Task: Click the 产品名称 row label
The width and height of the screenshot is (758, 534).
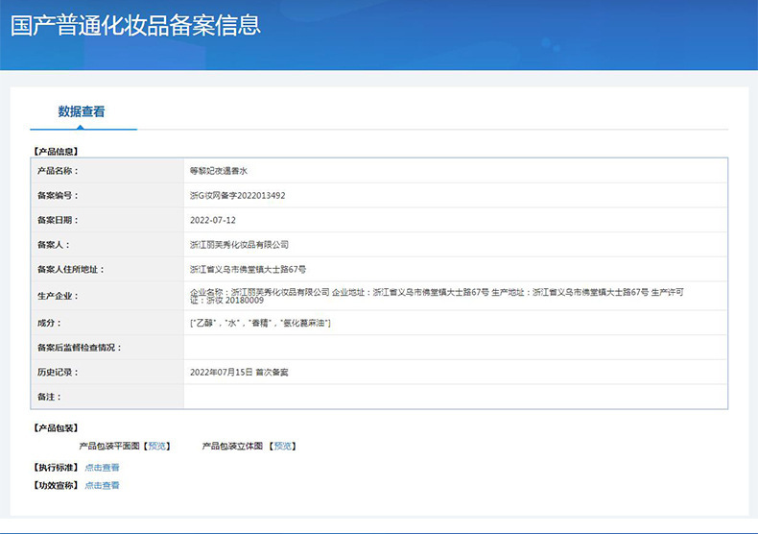Action: [x=58, y=171]
